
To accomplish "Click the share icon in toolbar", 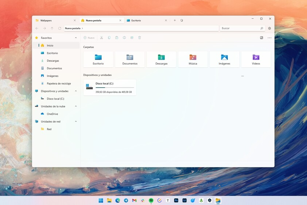I will pos(132,38).
